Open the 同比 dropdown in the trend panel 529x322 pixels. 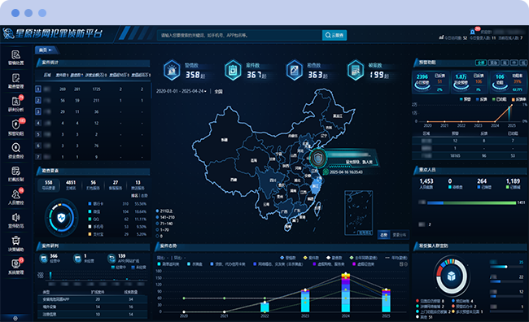point(162,258)
